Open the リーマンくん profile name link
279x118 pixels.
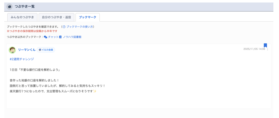pos(27,50)
